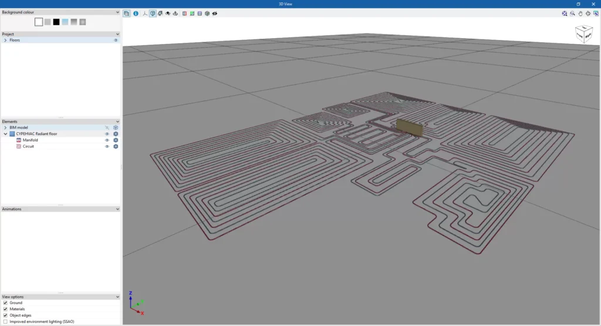Hide the CYPEHVAC Radiant floor elements
This screenshot has width=601, height=326.
coord(107,134)
